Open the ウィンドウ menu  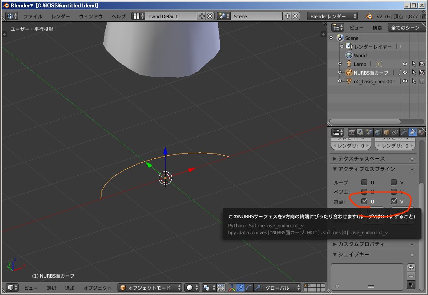[x=91, y=16]
